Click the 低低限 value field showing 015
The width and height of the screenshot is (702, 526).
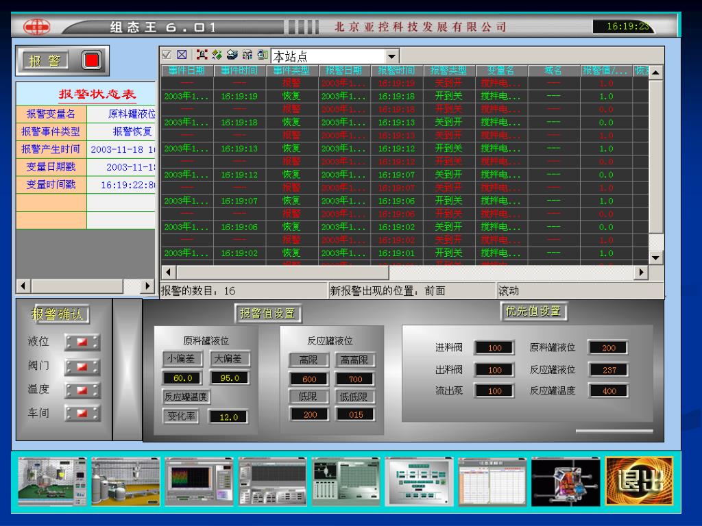point(356,414)
